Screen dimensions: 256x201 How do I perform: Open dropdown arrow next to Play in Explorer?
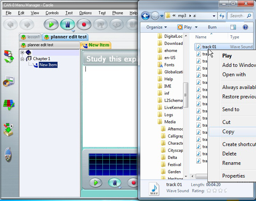[196, 27]
